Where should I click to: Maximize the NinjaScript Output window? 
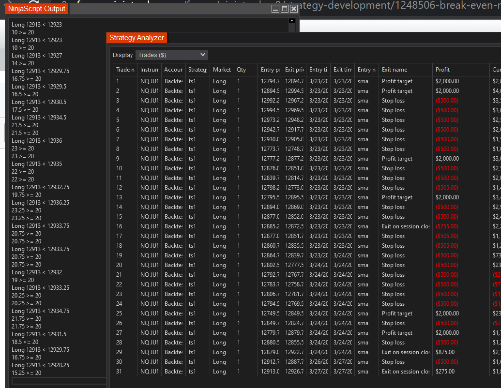pos(284,9)
